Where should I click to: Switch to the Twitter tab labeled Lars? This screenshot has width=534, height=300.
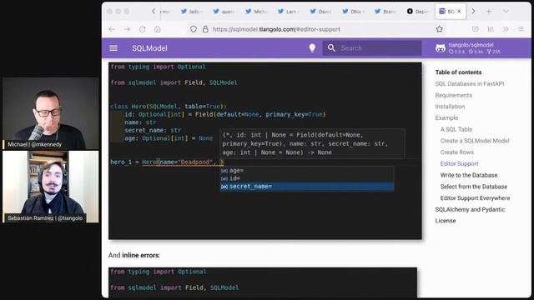pos(288,11)
